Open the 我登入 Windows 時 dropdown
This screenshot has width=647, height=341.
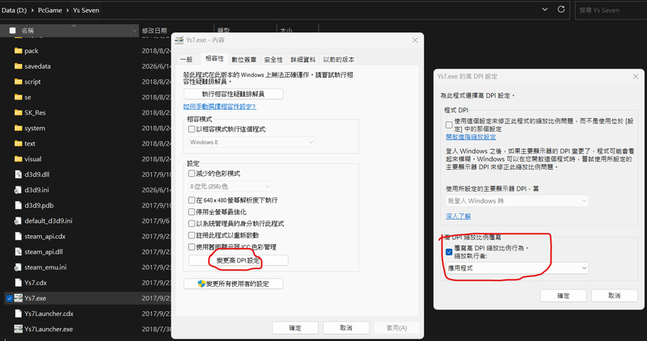point(517,201)
